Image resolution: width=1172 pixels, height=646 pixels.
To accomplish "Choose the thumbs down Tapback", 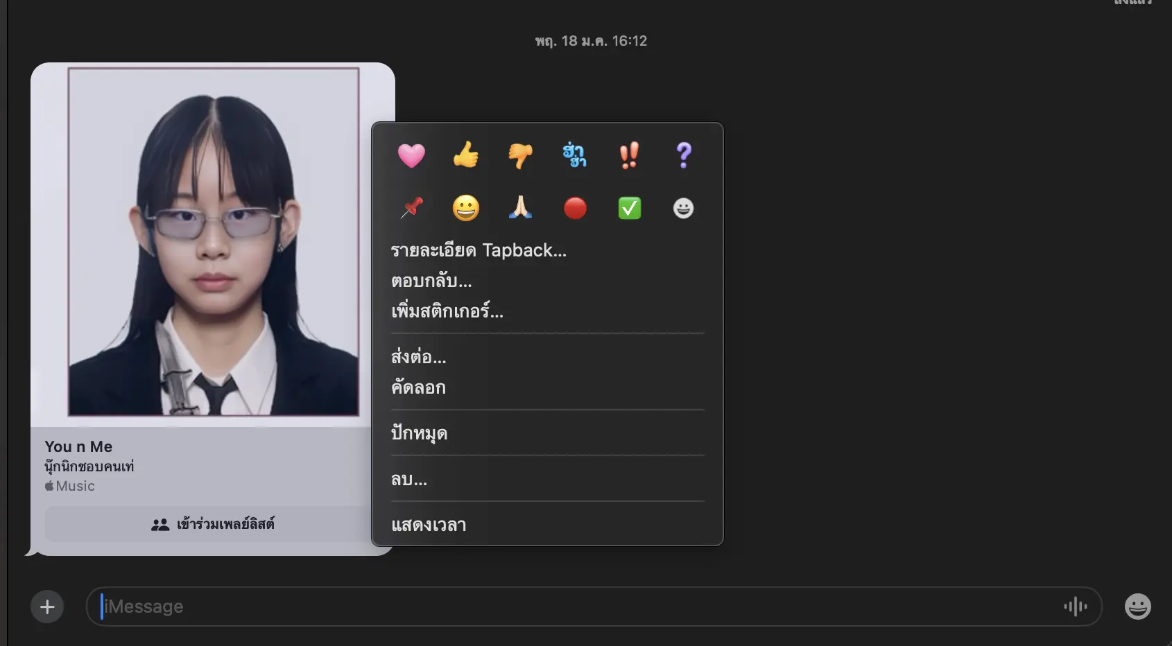I will [520, 155].
